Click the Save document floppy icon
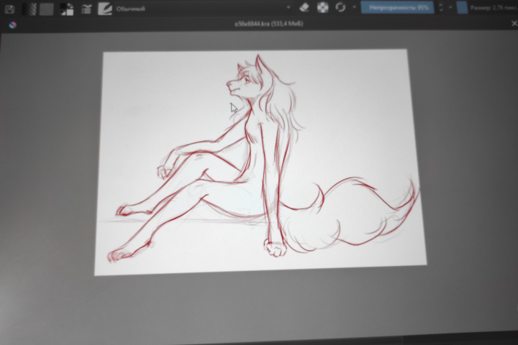 [x=9, y=9]
